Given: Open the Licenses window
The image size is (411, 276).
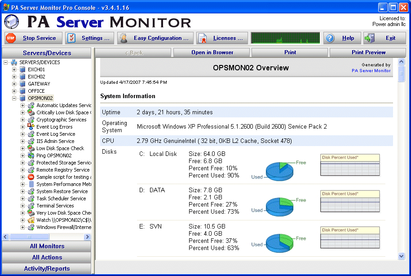Looking at the screenshot, I should 222,38.
